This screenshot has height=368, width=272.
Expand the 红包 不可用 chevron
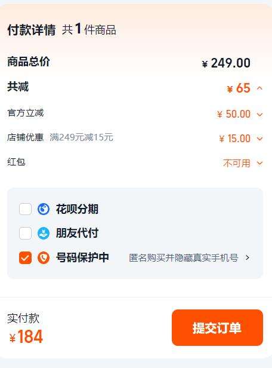click(x=259, y=163)
